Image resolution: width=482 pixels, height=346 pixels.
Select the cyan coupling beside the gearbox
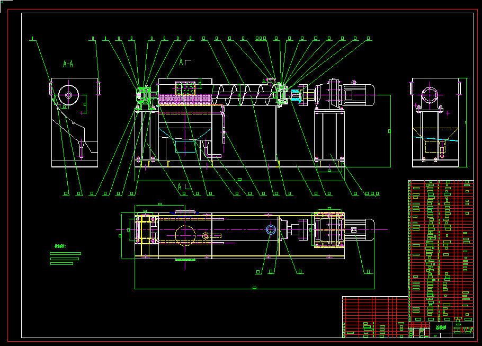tap(296, 95)
